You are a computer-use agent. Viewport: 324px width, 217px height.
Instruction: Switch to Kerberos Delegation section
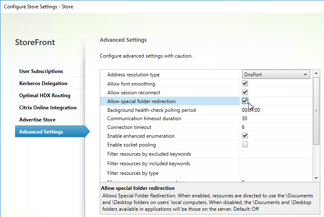(x=43, y=83)
